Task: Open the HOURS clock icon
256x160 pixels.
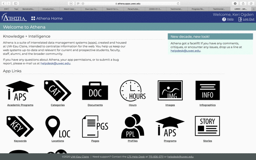Action: click(132, 91)
